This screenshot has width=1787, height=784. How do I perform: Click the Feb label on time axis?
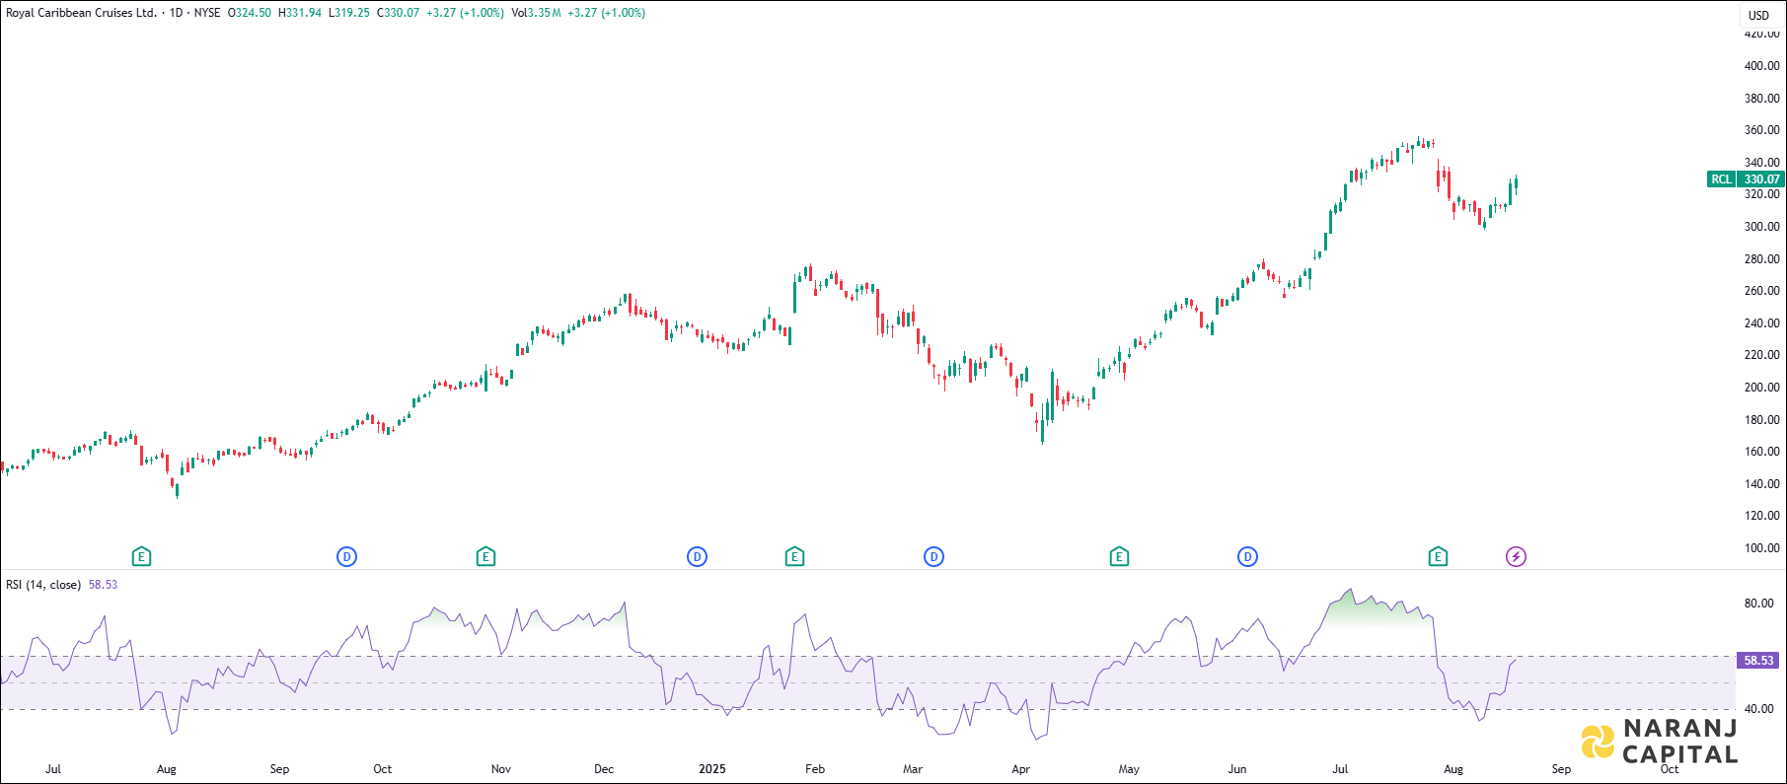(x=815, y=769)
